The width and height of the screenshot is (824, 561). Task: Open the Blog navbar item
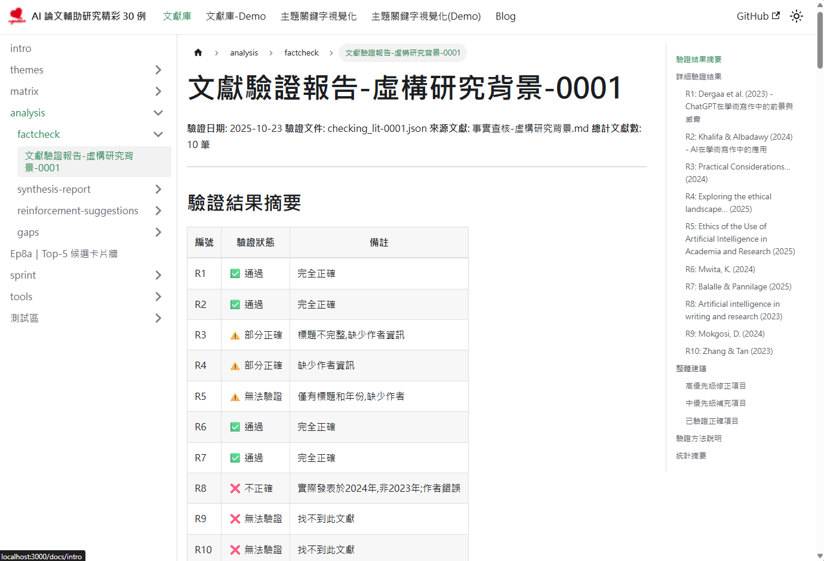[x=505, y=16]
